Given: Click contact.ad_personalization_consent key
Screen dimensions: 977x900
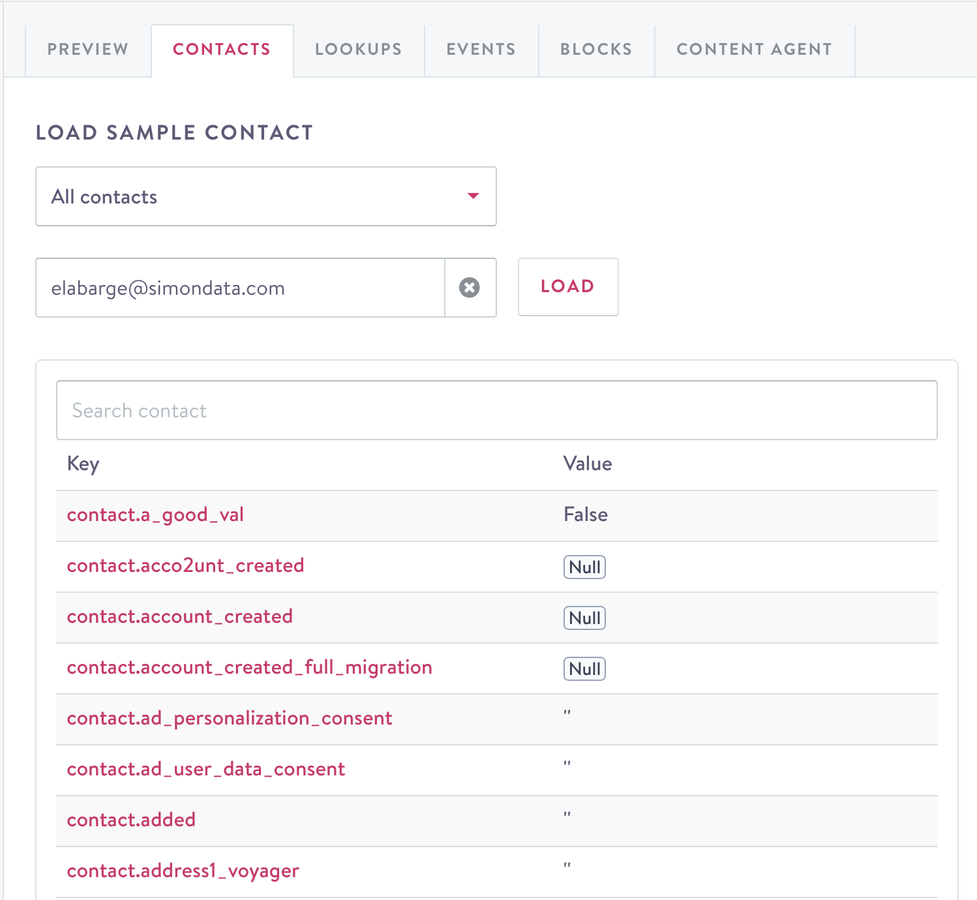Looking at the screenshot, I should [x=230, y=718].
